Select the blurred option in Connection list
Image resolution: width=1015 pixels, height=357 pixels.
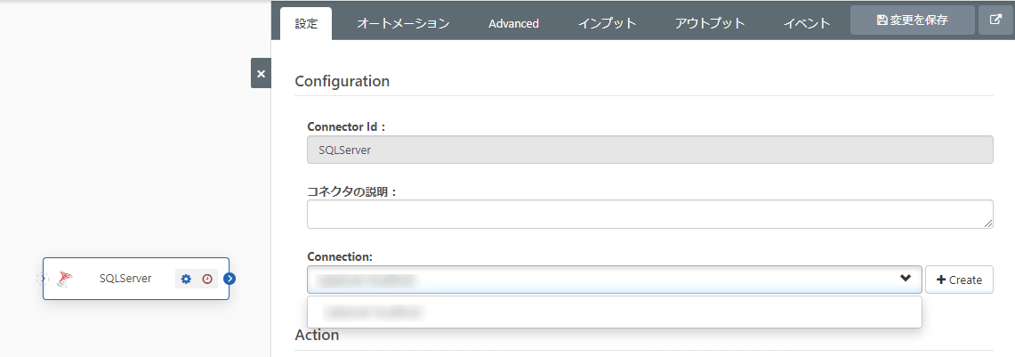point(374,312)
